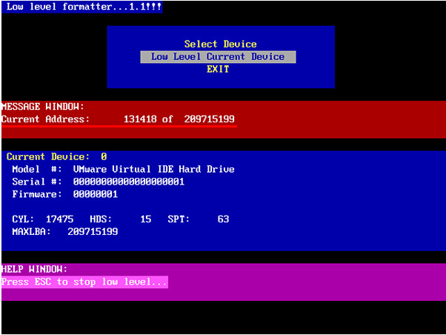Viewport: 446px width, 335px height.
Task: Click the serial number 00000000000000000001
Action: (129, 182)
